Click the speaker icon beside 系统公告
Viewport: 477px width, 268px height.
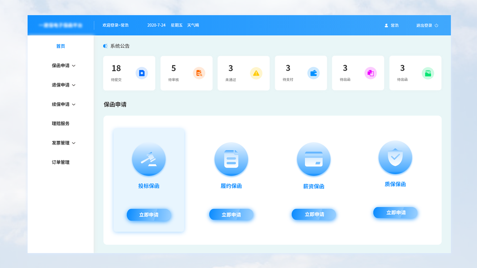[105, 46]
